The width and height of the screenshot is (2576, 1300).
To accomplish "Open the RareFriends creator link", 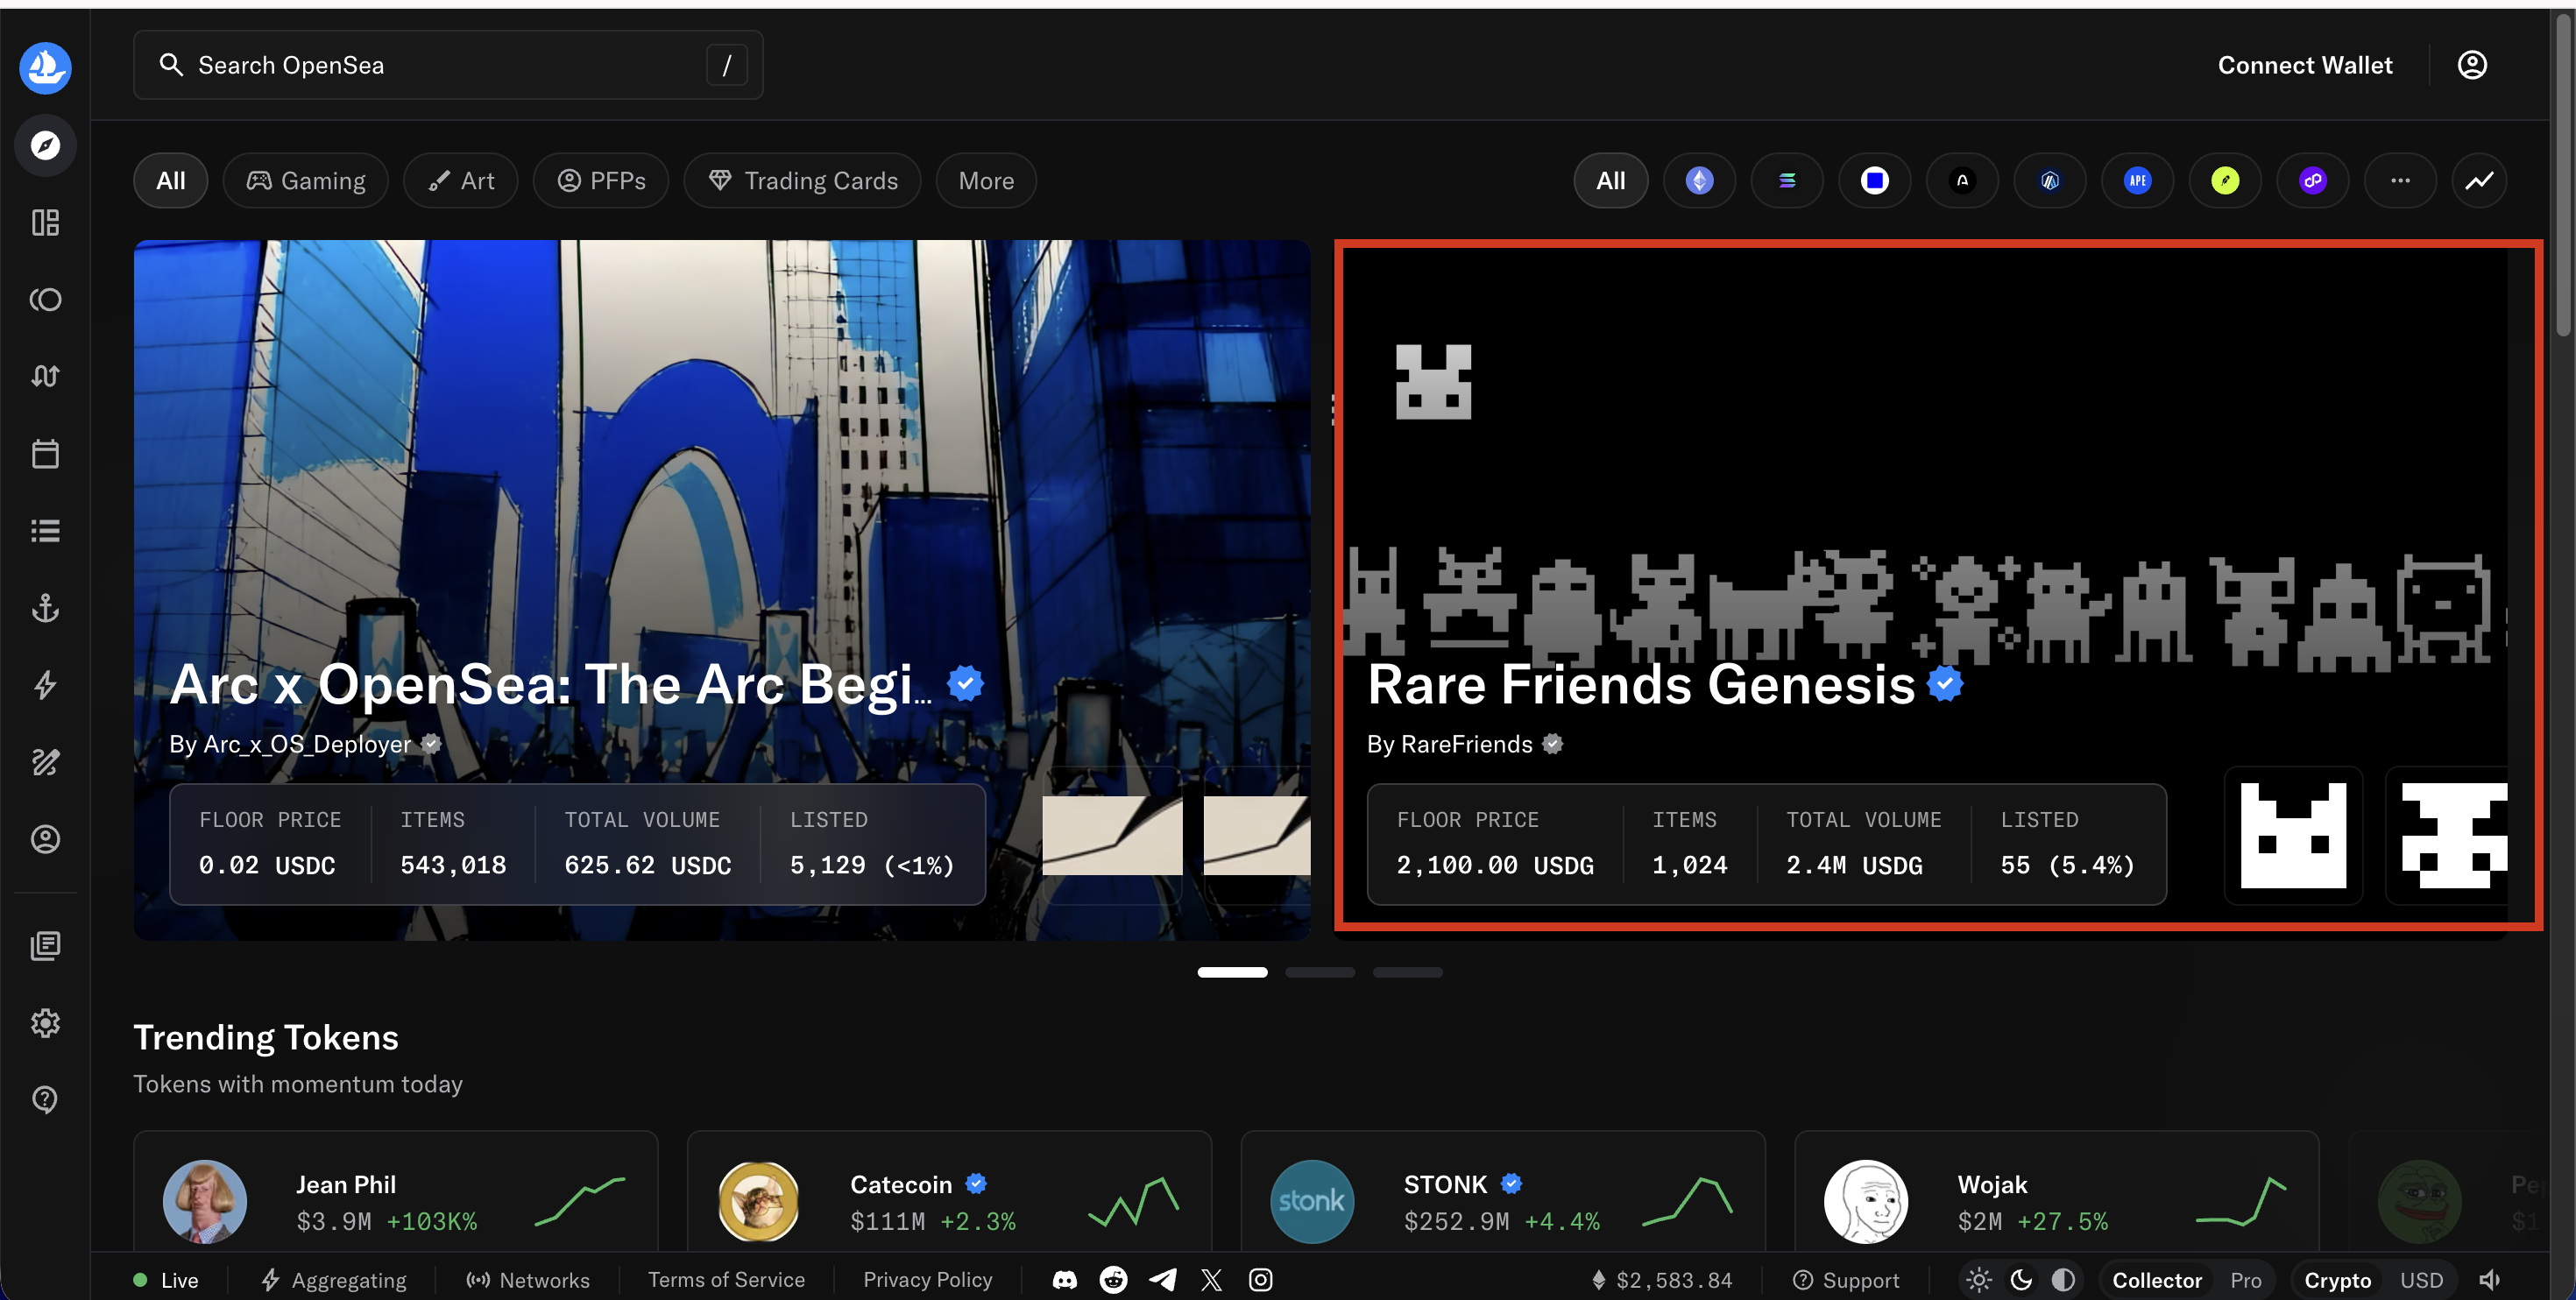I will tap(1466, 744).
